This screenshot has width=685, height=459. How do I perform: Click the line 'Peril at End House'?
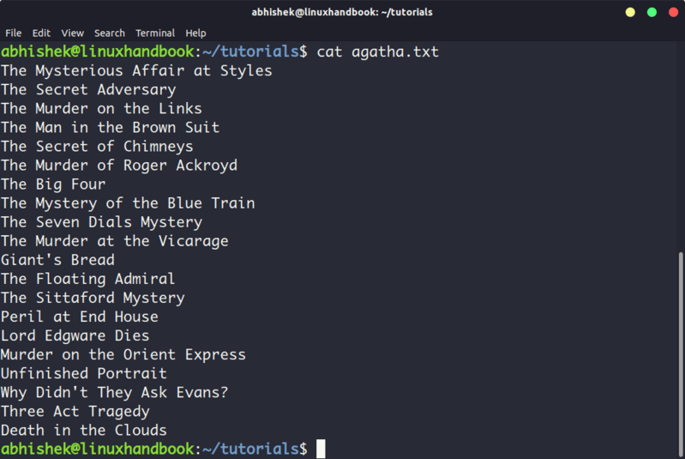[80, 317]
